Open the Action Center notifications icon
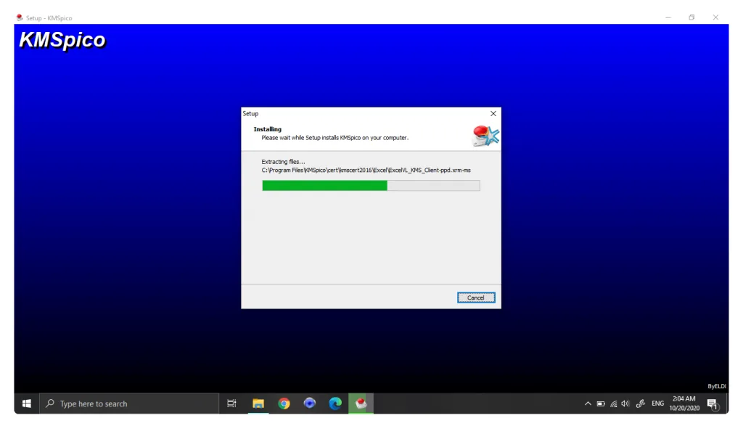743x426 pixels. [x=713, y=404]
